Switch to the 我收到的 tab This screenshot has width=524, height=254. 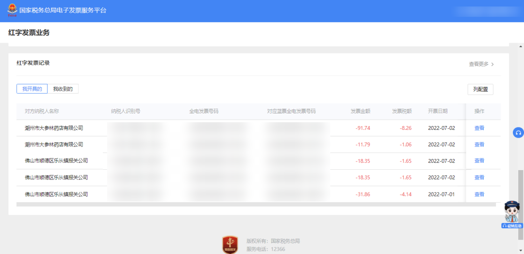pyautogui.click(x=63, y=89)
